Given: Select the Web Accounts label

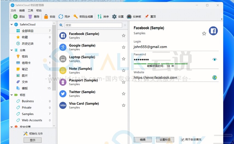Looking at the screenshot, I should [31, 120].
